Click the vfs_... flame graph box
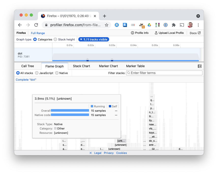218x174 pixels. [153, 129]
